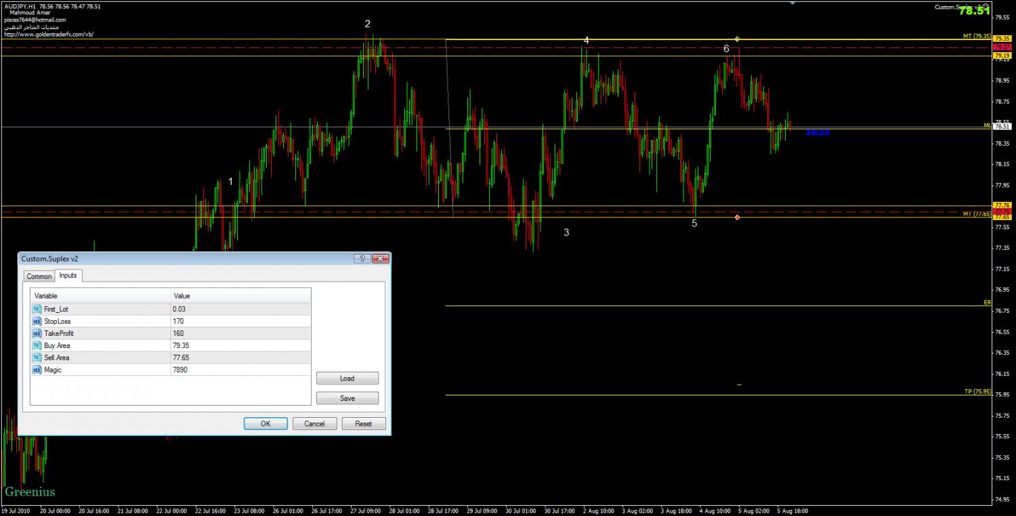Click the dialog help question-mark button

pos(362,259)
